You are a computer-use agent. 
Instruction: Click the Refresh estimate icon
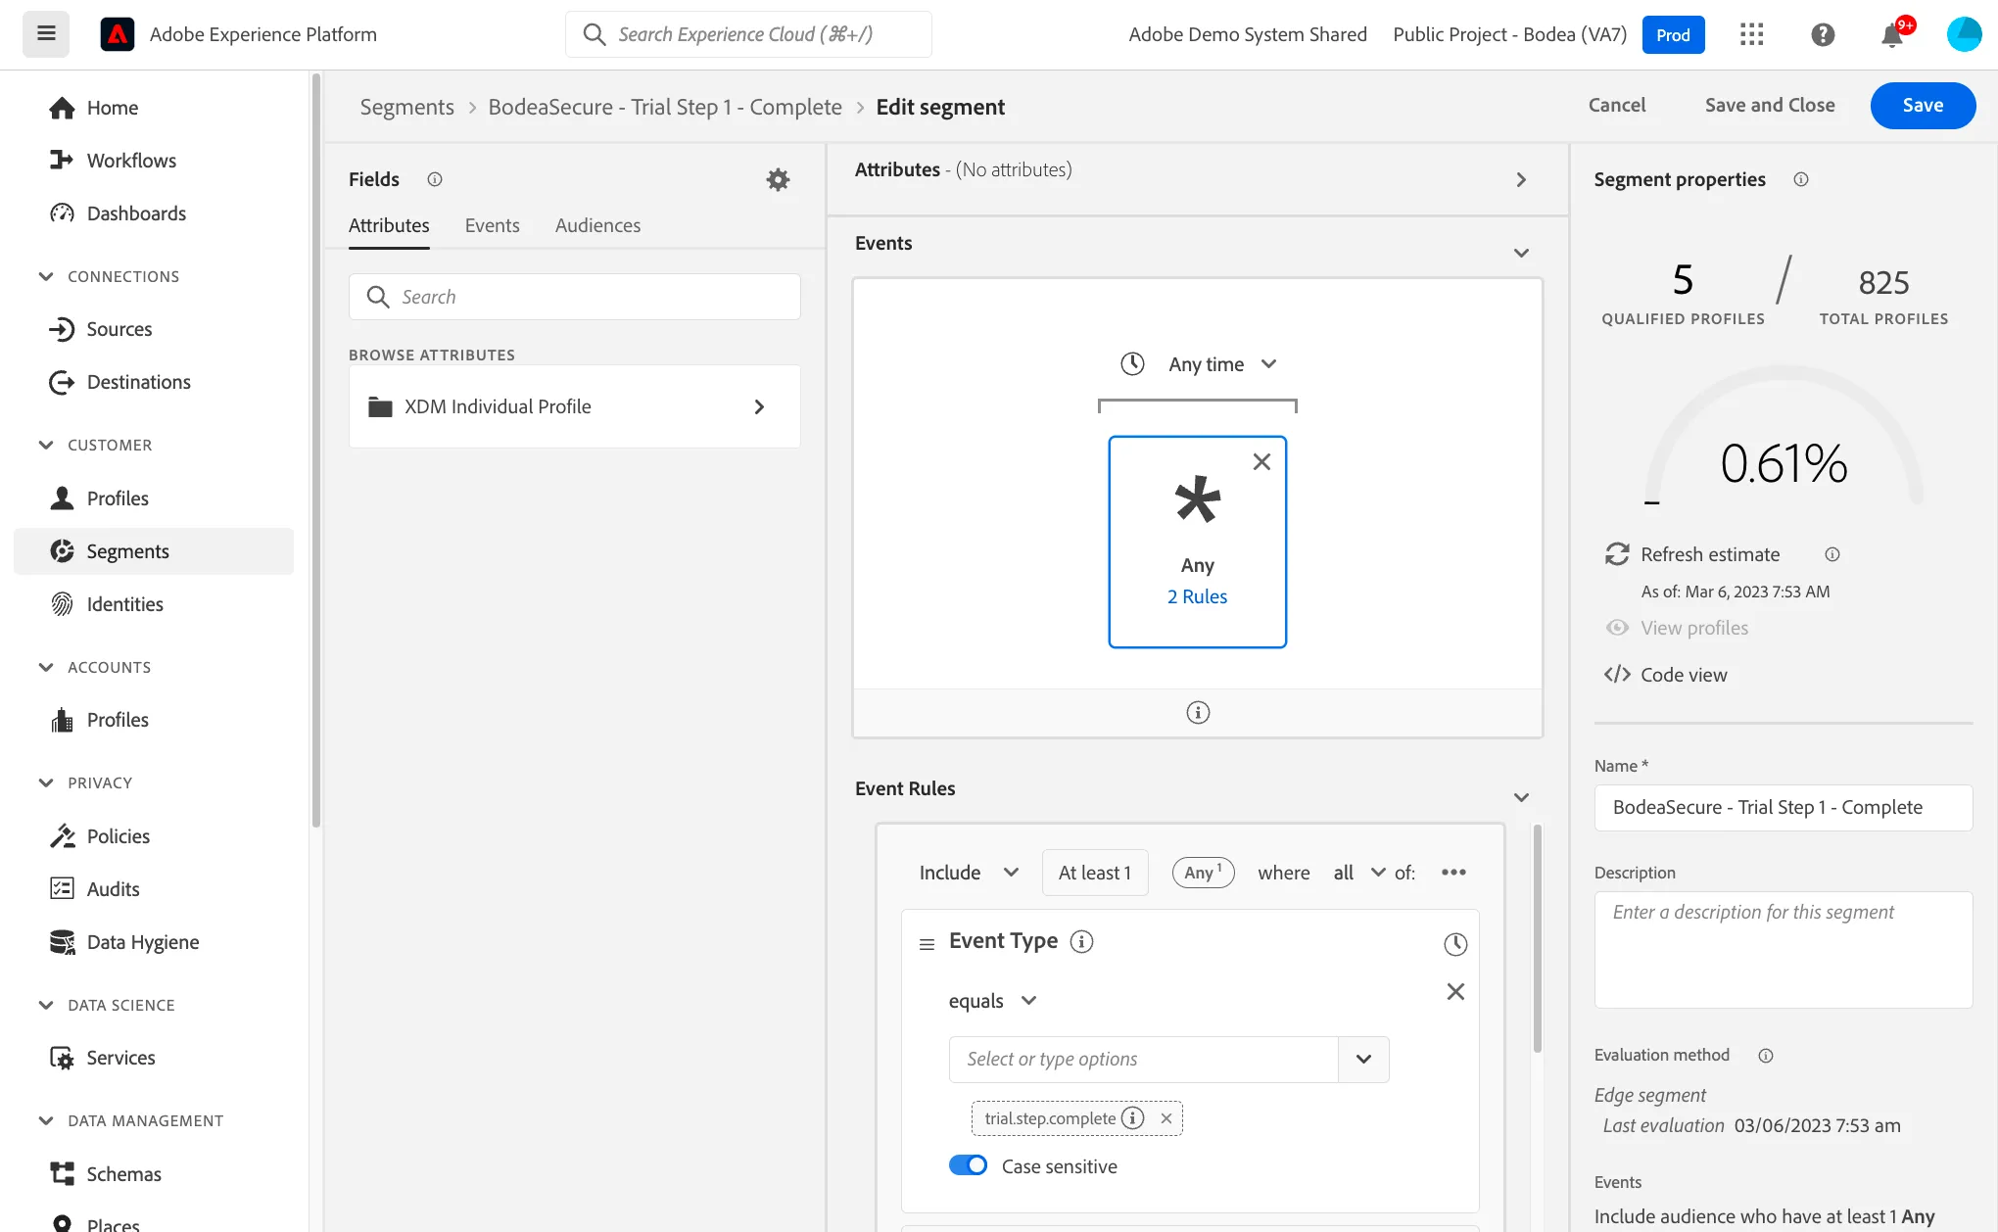[1617, 554]
